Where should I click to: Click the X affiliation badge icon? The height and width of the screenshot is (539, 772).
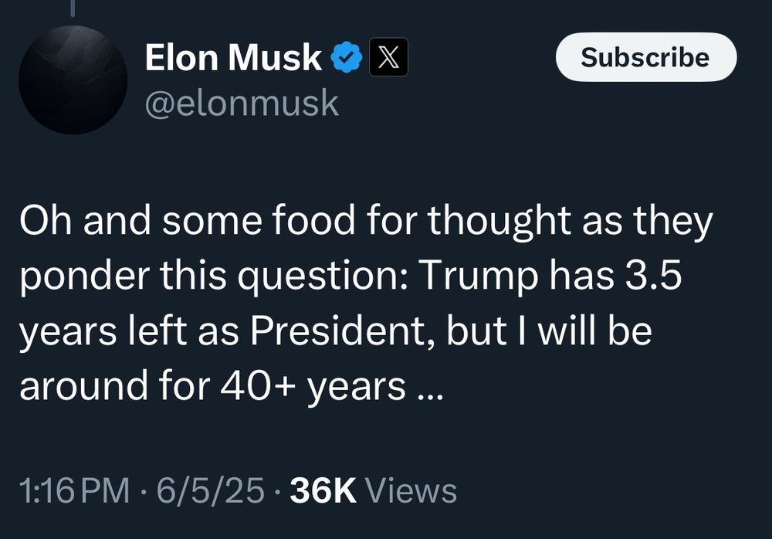[x=388, y=58]
